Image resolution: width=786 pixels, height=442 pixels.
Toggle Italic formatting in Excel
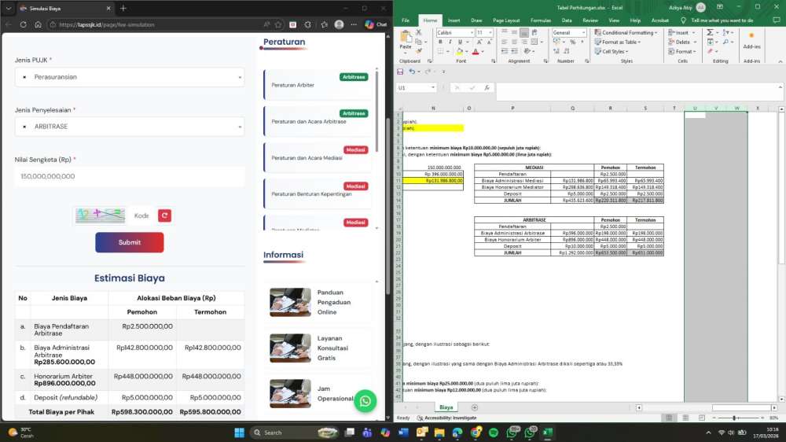coord(450,42)
